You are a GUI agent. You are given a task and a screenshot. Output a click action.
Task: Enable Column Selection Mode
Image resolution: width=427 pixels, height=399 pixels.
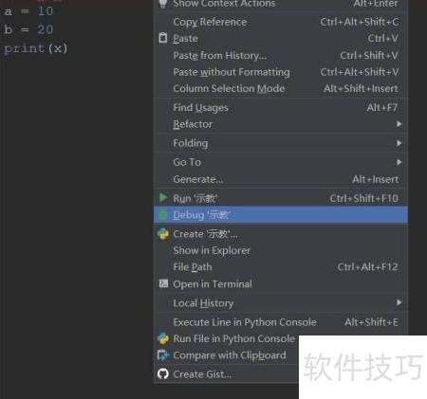(x=281, y=88)
